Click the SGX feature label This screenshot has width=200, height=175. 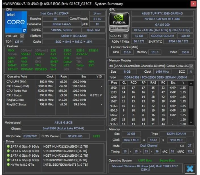point(66,69)
